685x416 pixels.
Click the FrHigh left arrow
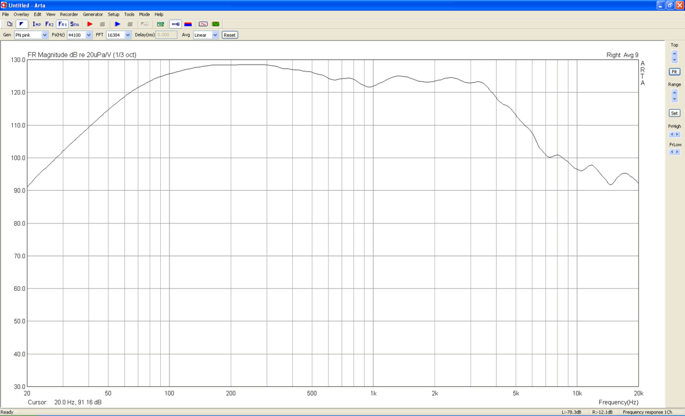(672, 134)
